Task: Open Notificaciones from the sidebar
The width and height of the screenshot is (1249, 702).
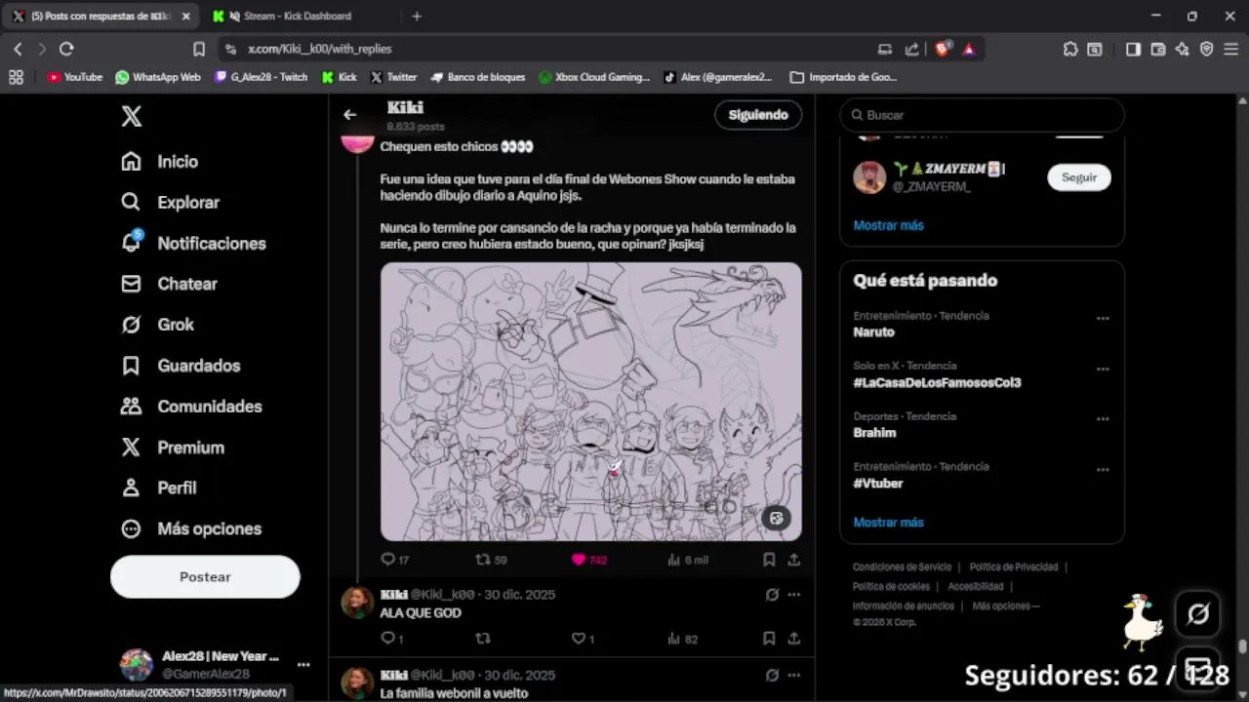Action: click(211, 243)
